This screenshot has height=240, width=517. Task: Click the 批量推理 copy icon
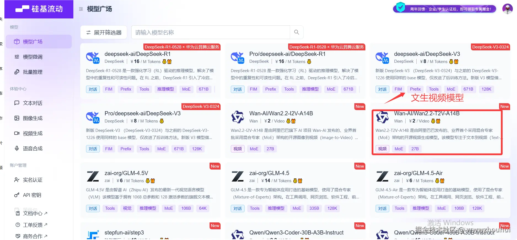[x=17, y=72]
